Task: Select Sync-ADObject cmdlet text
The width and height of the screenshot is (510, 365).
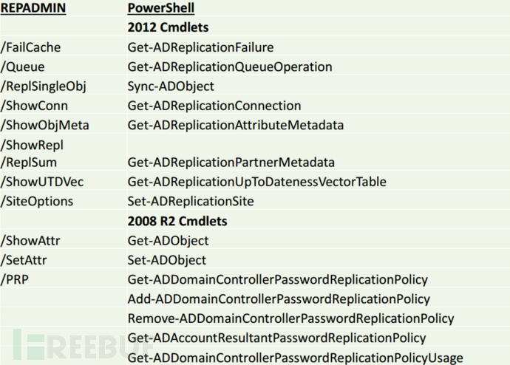Action: pyautogui.click(x=171, y=86)
